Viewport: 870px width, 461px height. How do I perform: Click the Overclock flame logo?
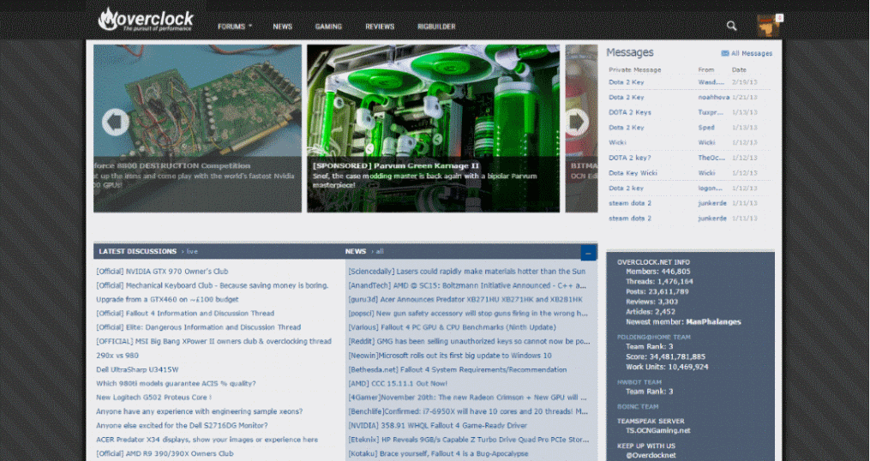coord(146,20)
